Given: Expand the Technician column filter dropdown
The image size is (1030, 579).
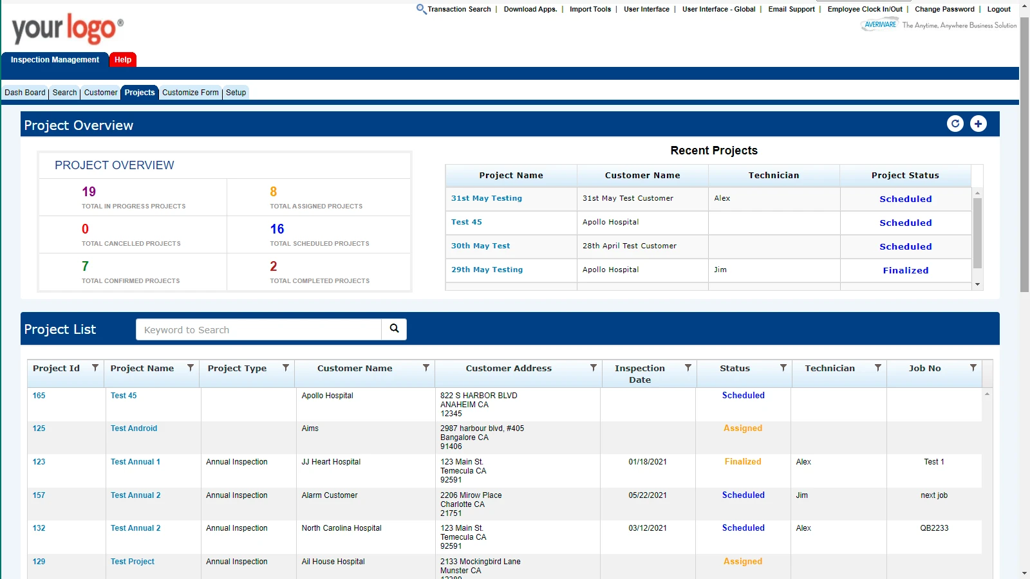Looking at the screenshot, I should click(878, 368).
